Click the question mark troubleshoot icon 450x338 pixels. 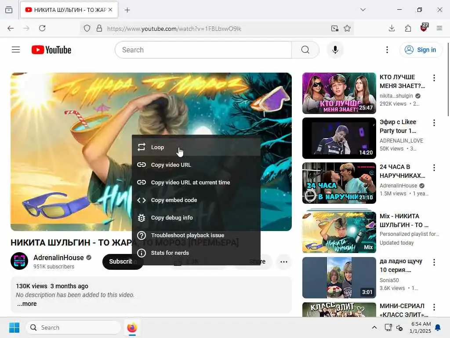(x=142, y=235)
